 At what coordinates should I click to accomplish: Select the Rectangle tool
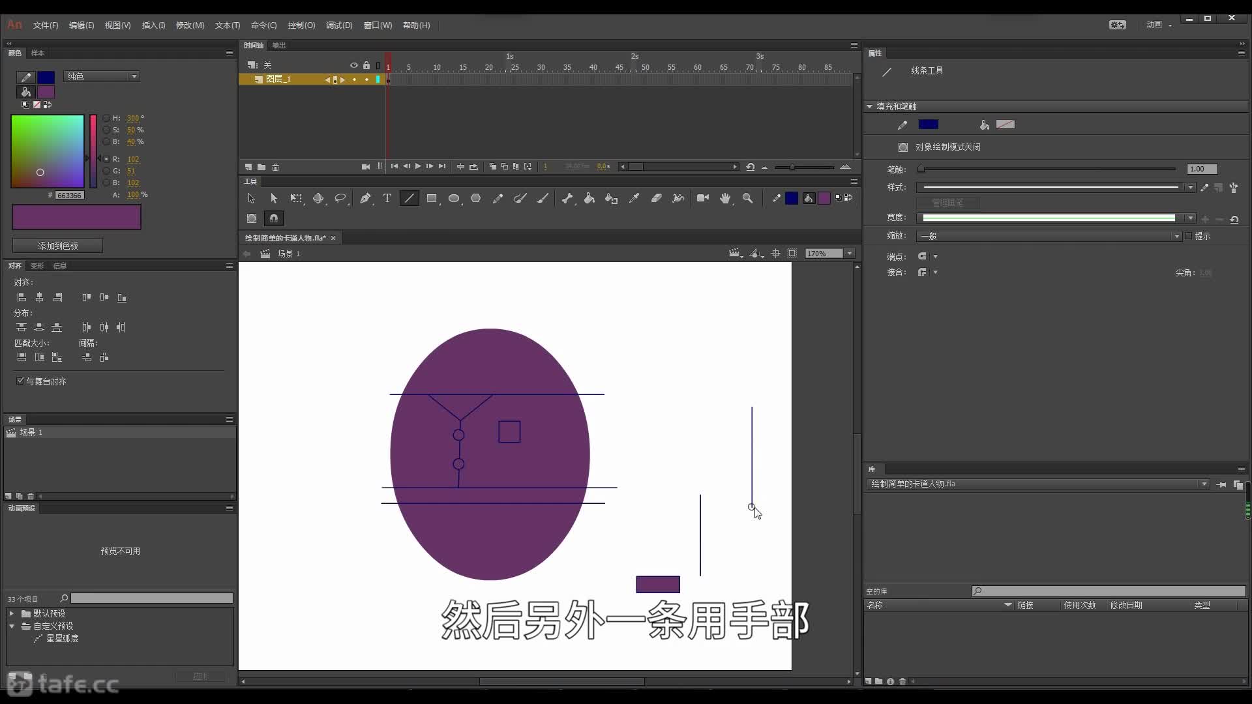point(432,198)
